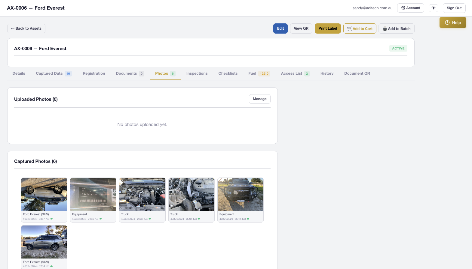Open the upside-down Ford Everest (SUV) photo
The image size is (472, 269).
(x=44, y=194)
